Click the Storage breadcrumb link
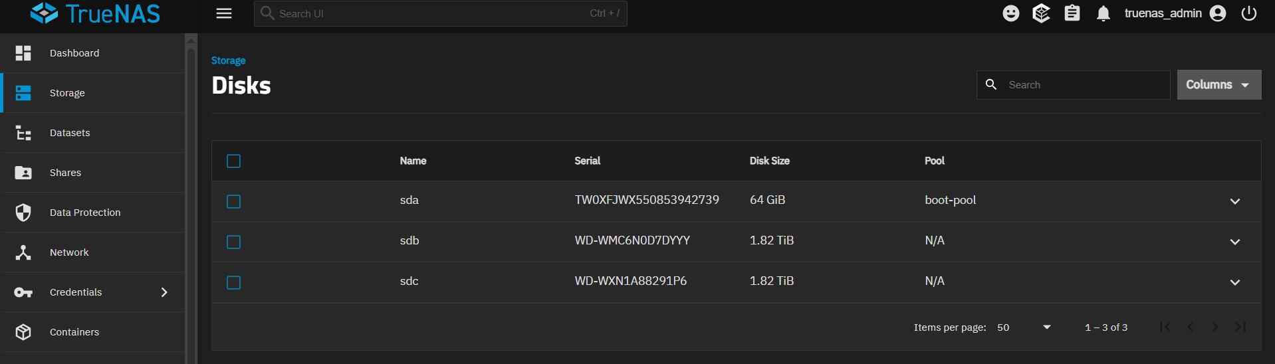The height and width of the screenshot is (364, 1275). point(228,60)
